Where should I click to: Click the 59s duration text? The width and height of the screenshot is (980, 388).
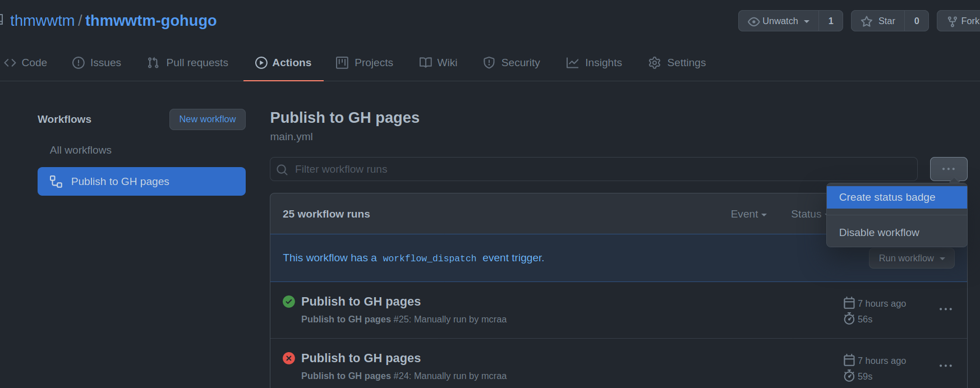pos(865,376)
